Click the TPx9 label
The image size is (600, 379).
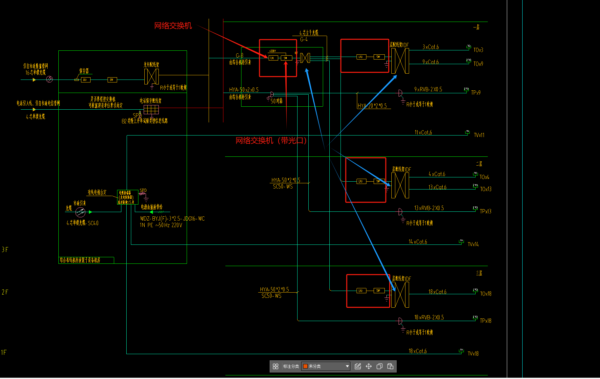point(476,93)
